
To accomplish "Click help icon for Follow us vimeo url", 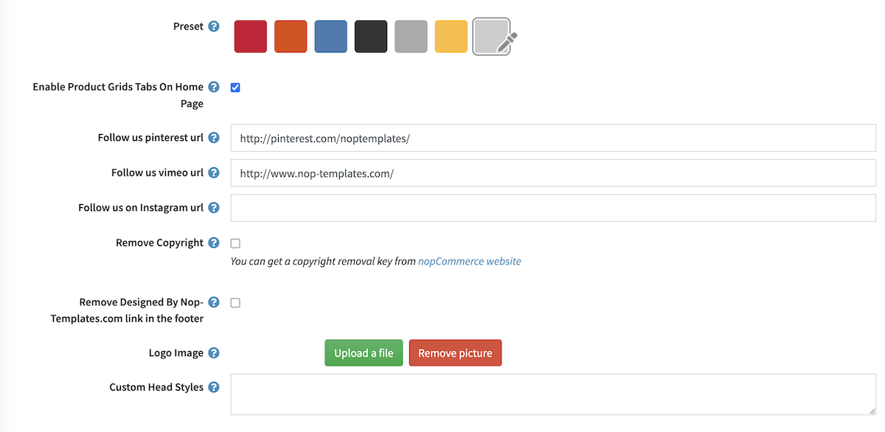I will point(214,173).
